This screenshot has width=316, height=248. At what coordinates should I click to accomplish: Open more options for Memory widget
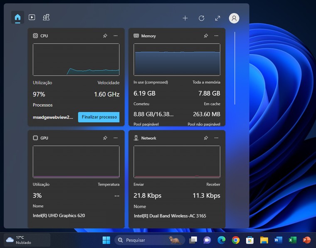216,36
